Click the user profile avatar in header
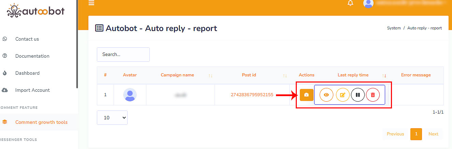The image size is (452, 149). pyautogui.click(x=368, y=4)
